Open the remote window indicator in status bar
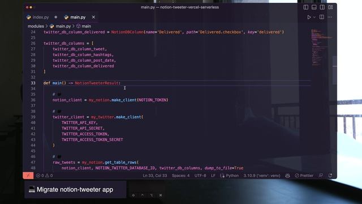Screen dimensions: 362x204 pyautogui.click(x=28, y=175)
